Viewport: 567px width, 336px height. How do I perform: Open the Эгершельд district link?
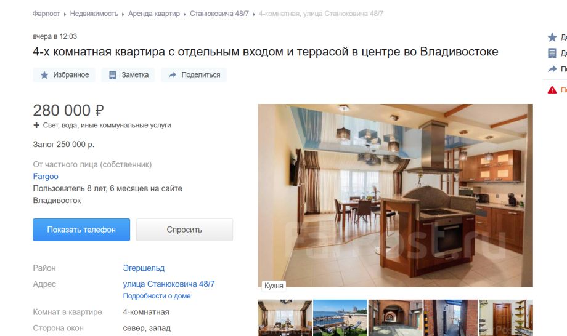pos(144,268)
